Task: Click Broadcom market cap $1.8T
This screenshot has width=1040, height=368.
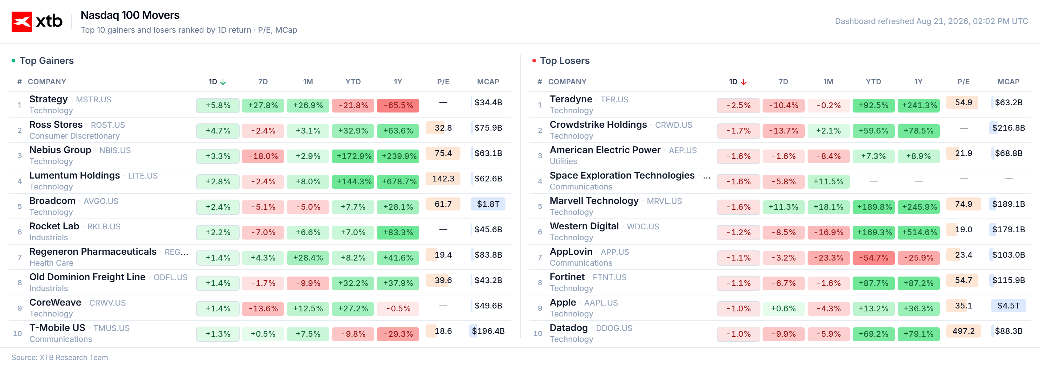Action: click(x=488, y=204)
